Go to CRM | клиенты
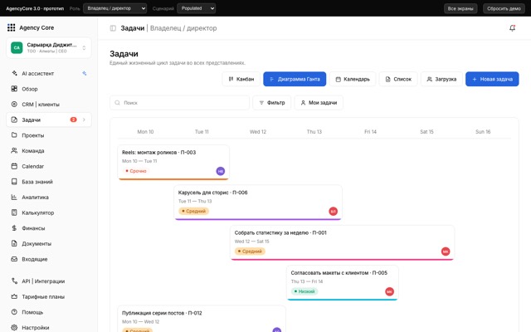 [x=49, y=105]
